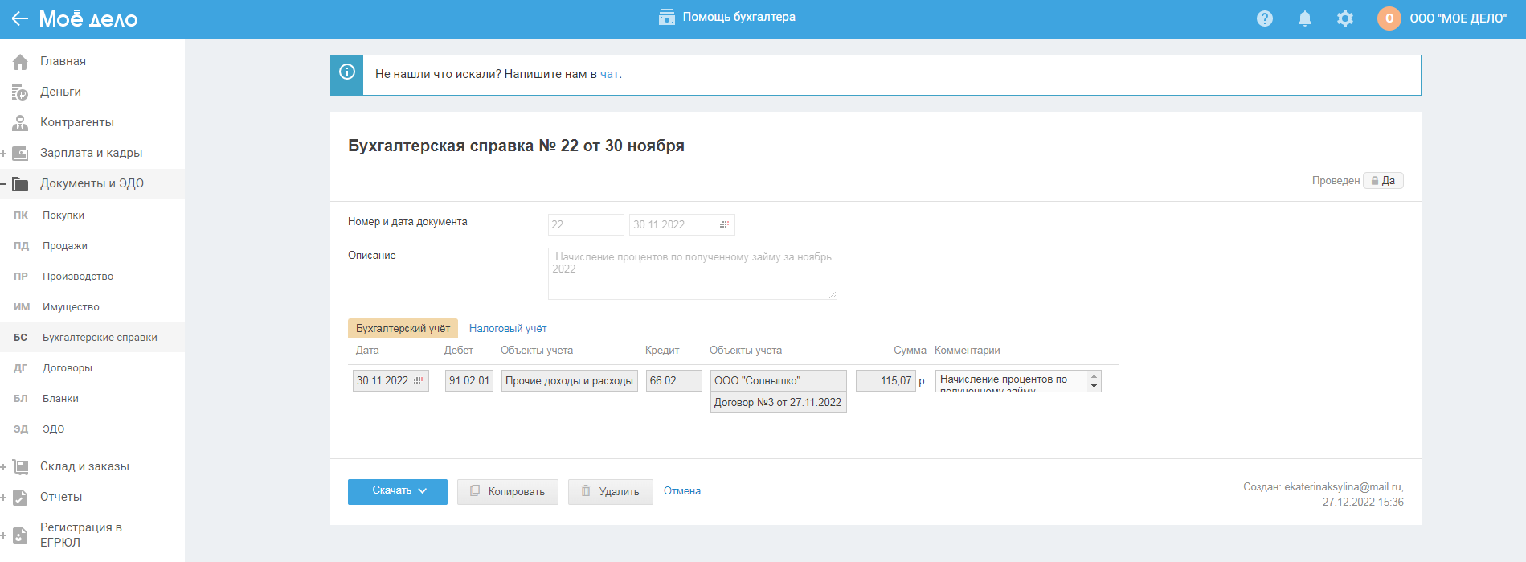Click the document date field 30.11.2022
1526x562 pixels.
[682, 224]
